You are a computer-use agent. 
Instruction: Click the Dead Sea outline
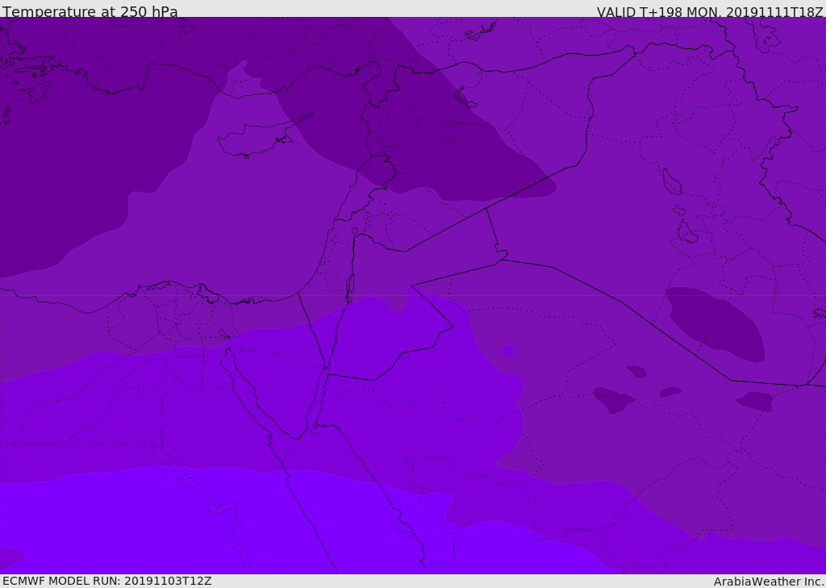point(350,286)
